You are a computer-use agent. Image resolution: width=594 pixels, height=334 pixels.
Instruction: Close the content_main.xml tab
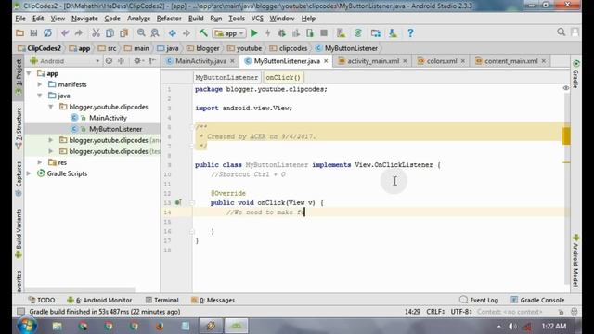click(x=544, y=61)
